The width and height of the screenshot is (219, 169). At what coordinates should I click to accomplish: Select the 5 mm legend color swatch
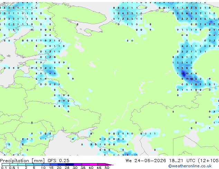[x=38, y=165]
